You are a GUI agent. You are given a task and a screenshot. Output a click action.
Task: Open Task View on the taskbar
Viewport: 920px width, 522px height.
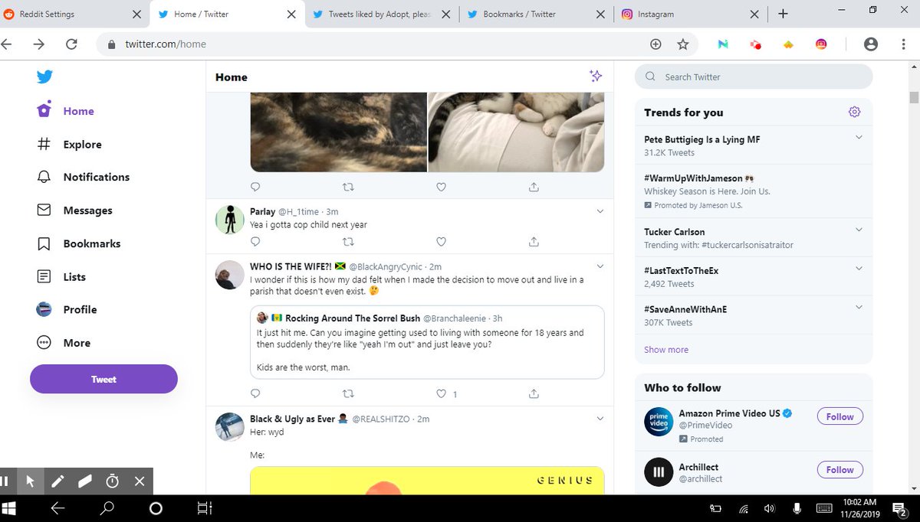[204, 508]
